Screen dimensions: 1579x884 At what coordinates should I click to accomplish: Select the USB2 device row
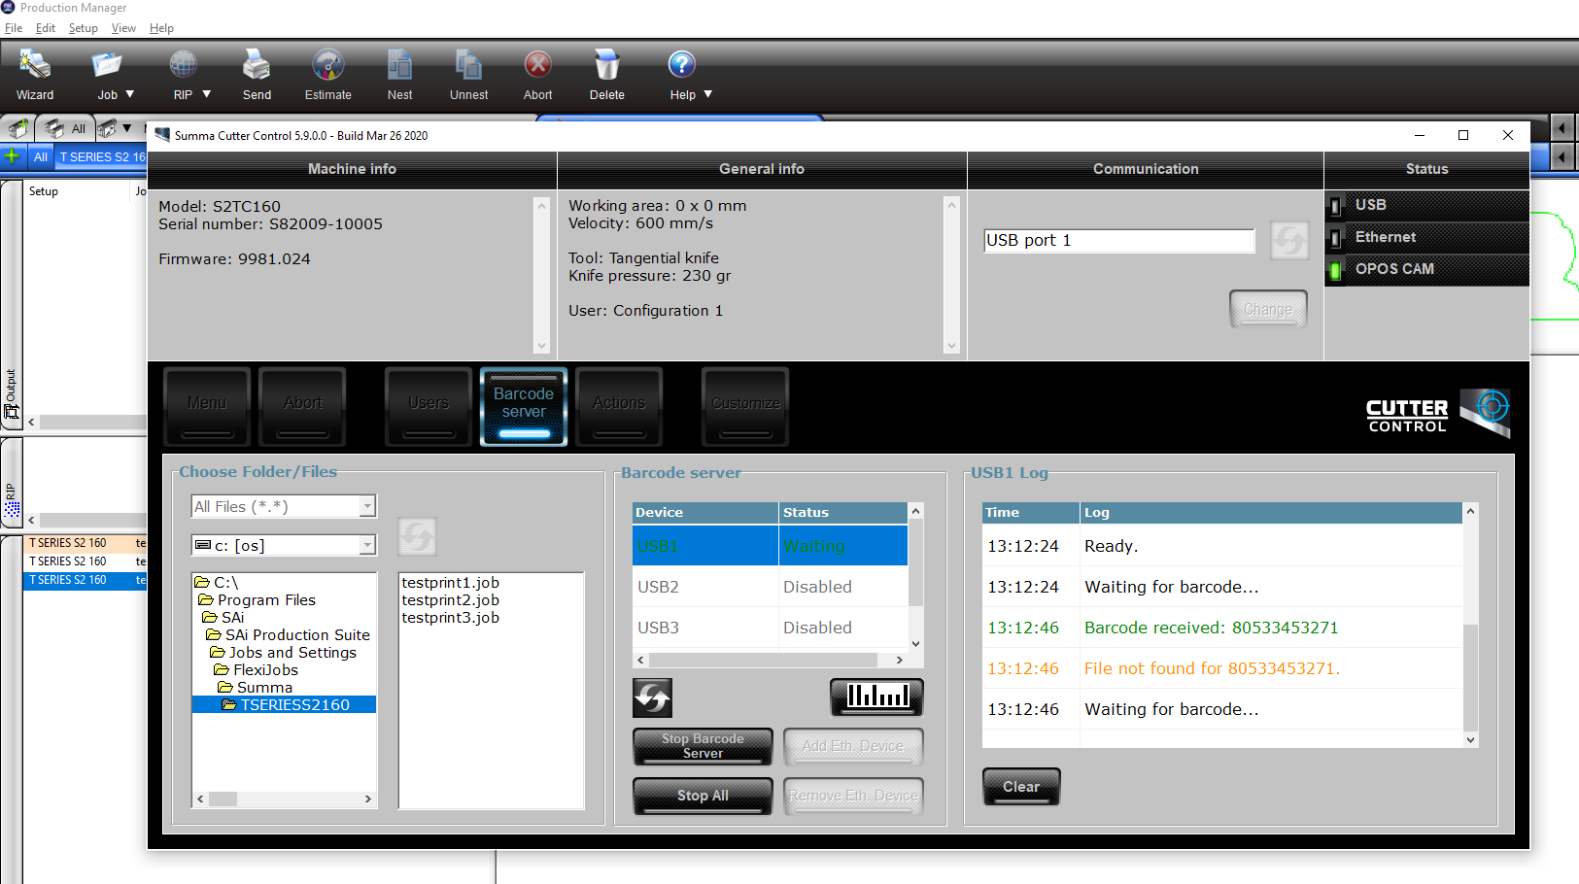click(x=770, y=587)
